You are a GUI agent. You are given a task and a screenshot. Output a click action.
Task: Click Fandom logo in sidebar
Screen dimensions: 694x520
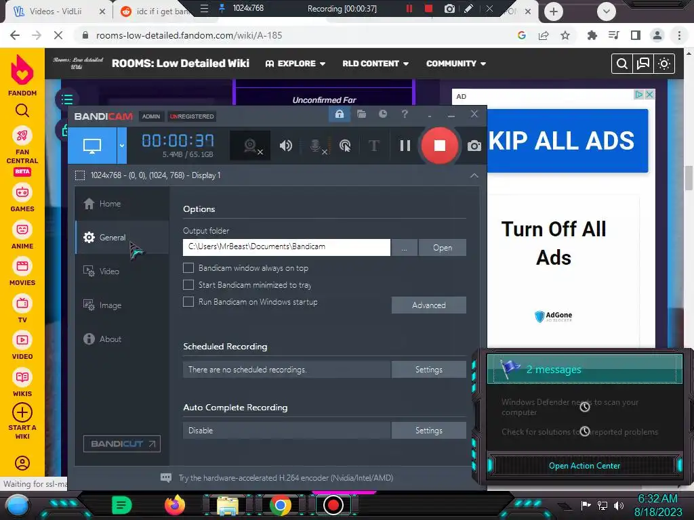22,75
